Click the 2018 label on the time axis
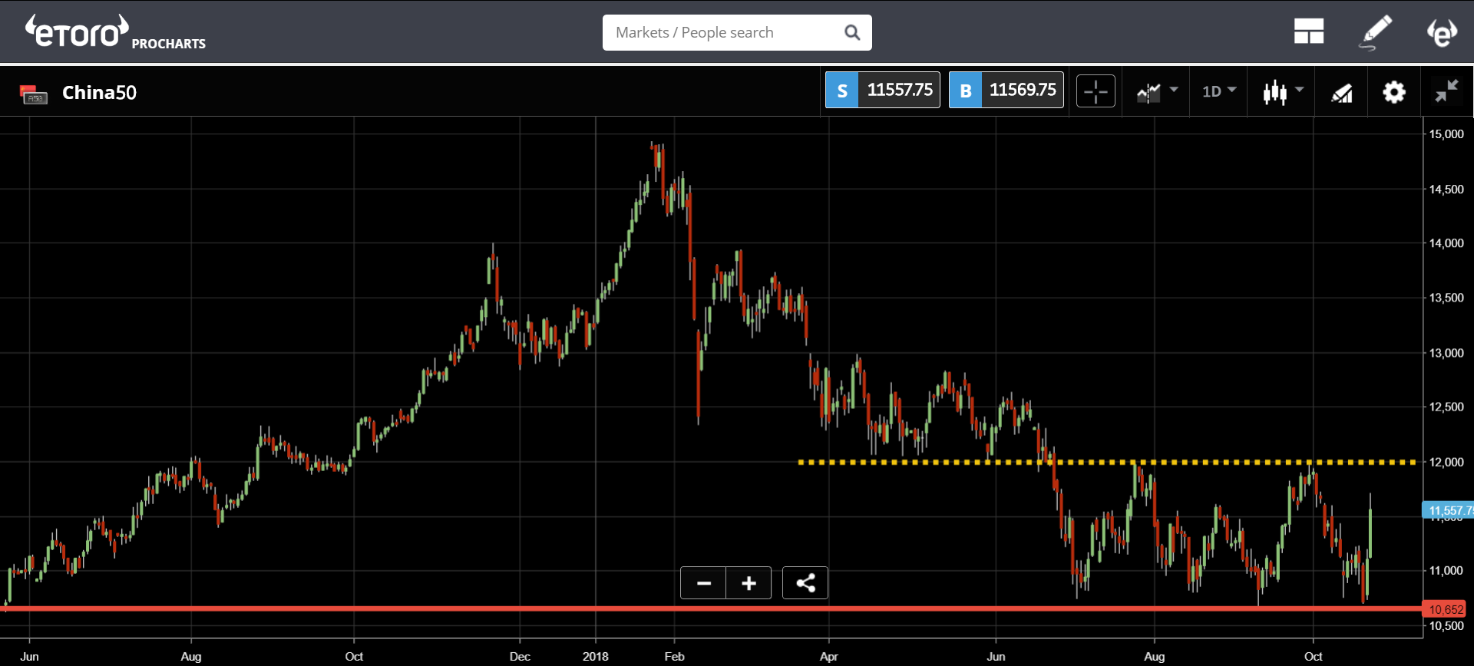Screen dimensions: 1474x666 [x=596, y=657]
